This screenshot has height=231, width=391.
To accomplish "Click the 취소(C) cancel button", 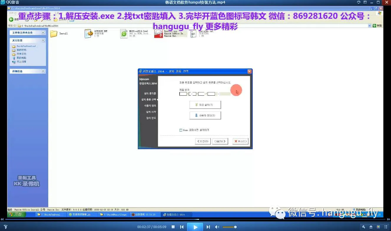I will 240,141.
